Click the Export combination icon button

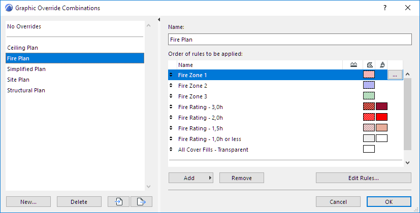pos(142,202)
